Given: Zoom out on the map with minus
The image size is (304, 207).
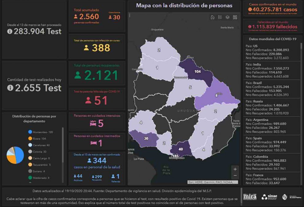Looking at the screenshot, I should coord(235,176).
